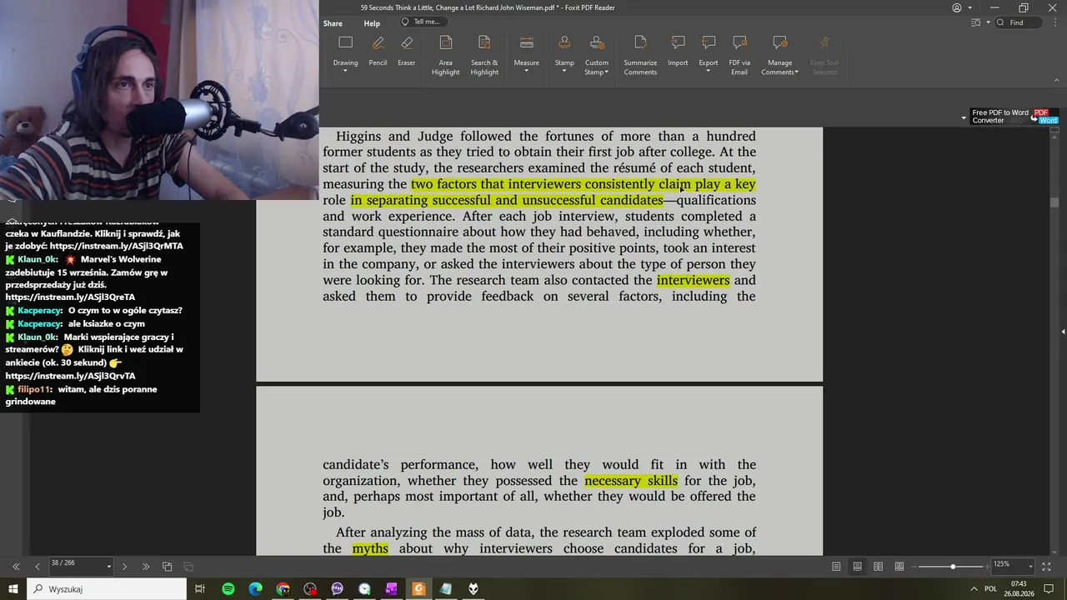Open Spotify from the taskbar
1067x600 pixels.
(x=228, y=589)
